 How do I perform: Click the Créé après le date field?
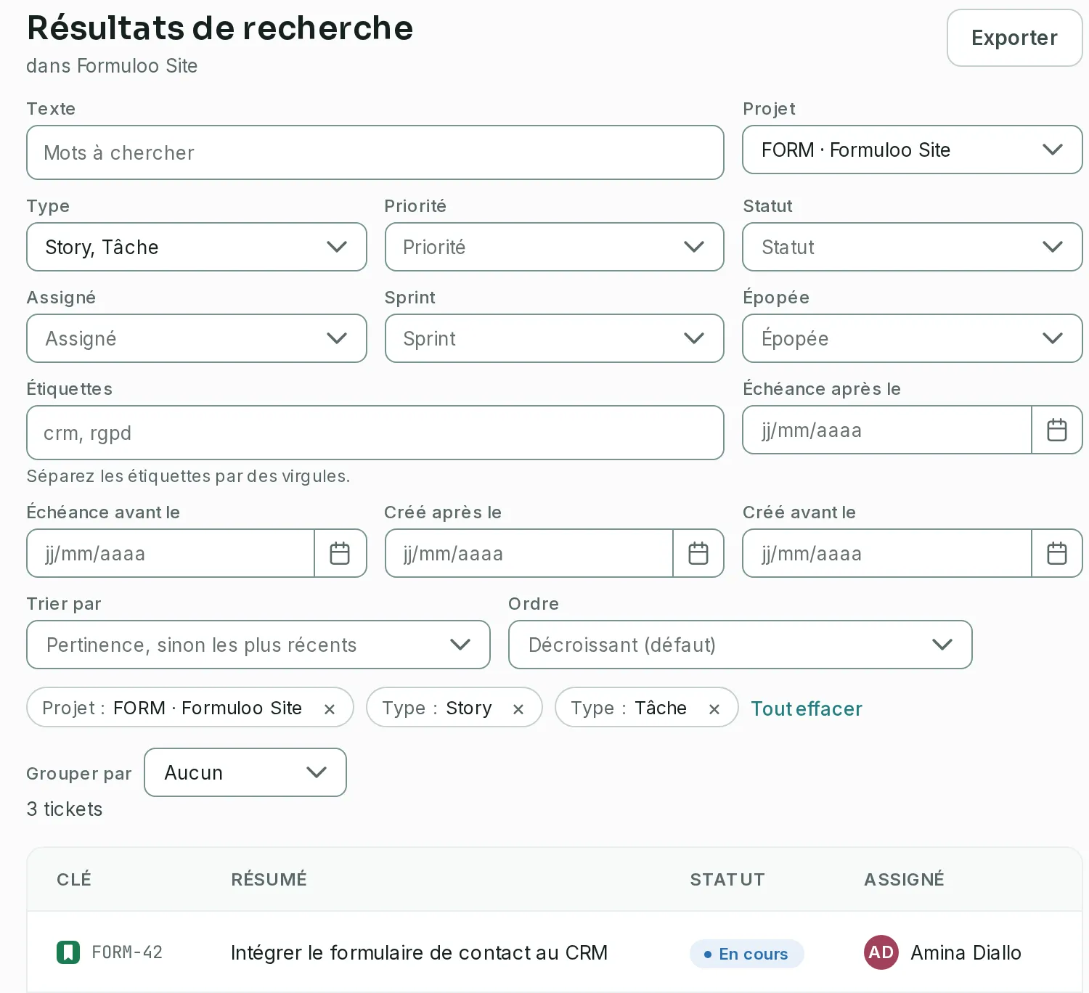click(x=529, y=553)
